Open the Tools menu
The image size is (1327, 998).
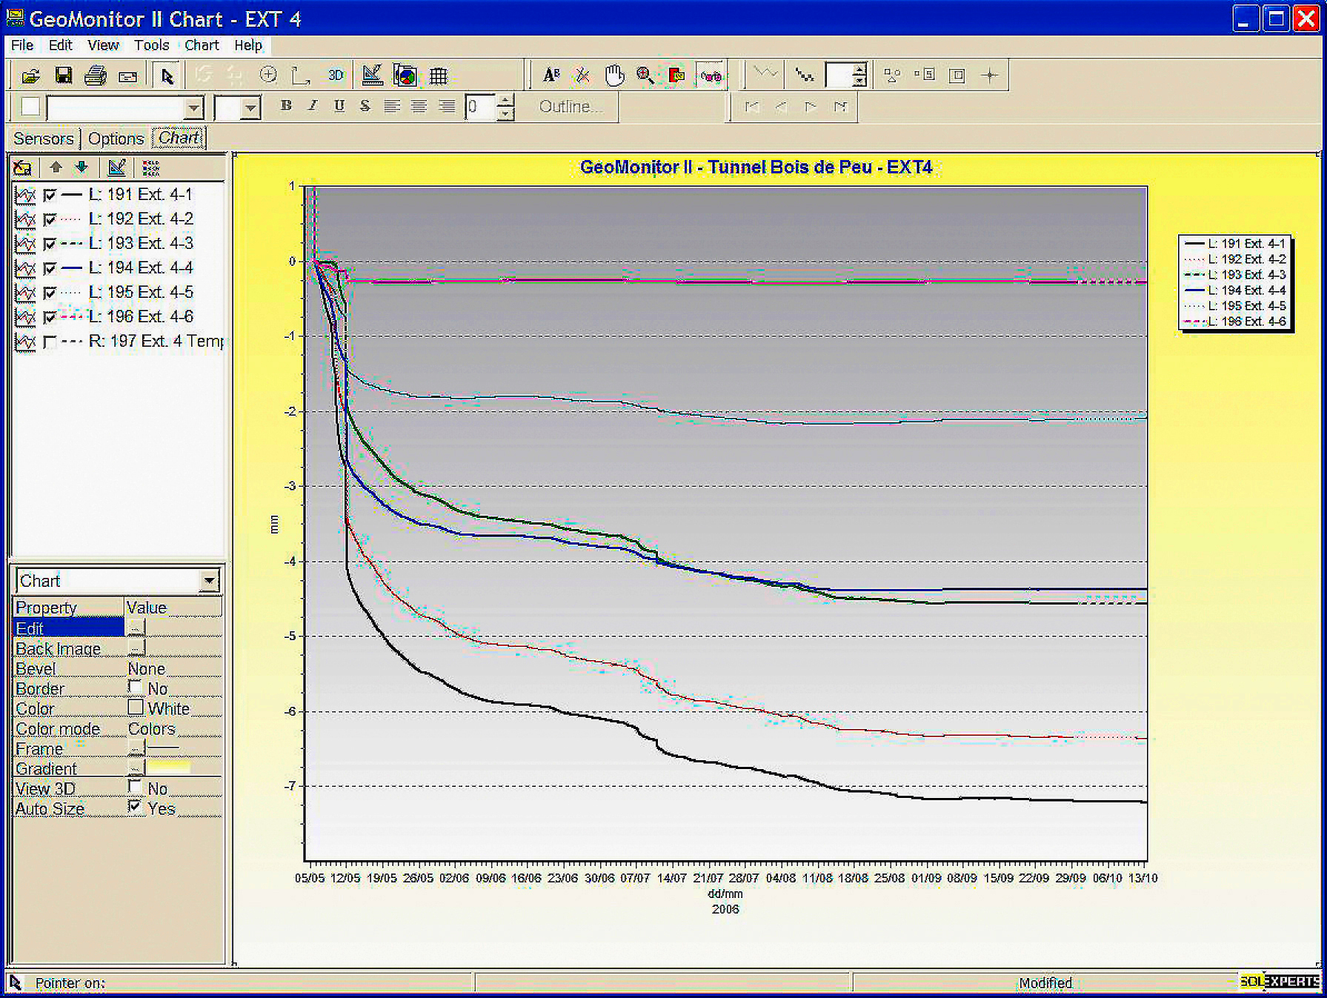point(151,45)
